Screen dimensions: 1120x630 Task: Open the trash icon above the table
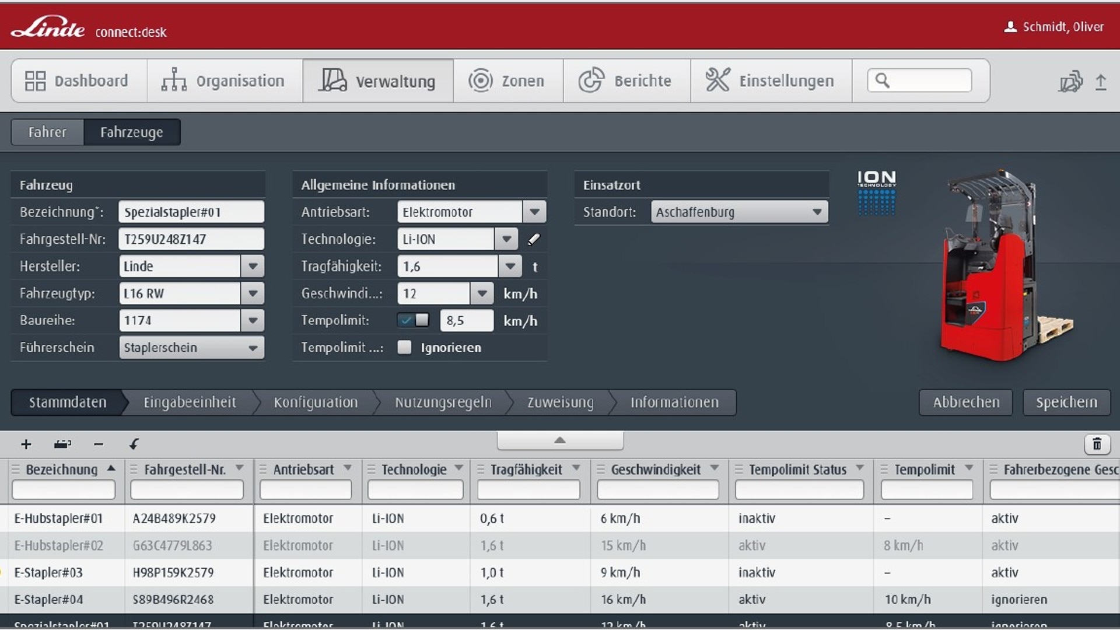[1097, 444]
